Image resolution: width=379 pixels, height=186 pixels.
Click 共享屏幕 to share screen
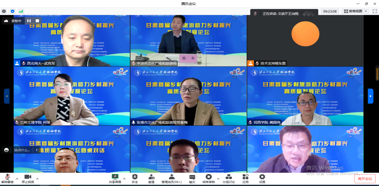pyautogui.click(x=115, y=178)
